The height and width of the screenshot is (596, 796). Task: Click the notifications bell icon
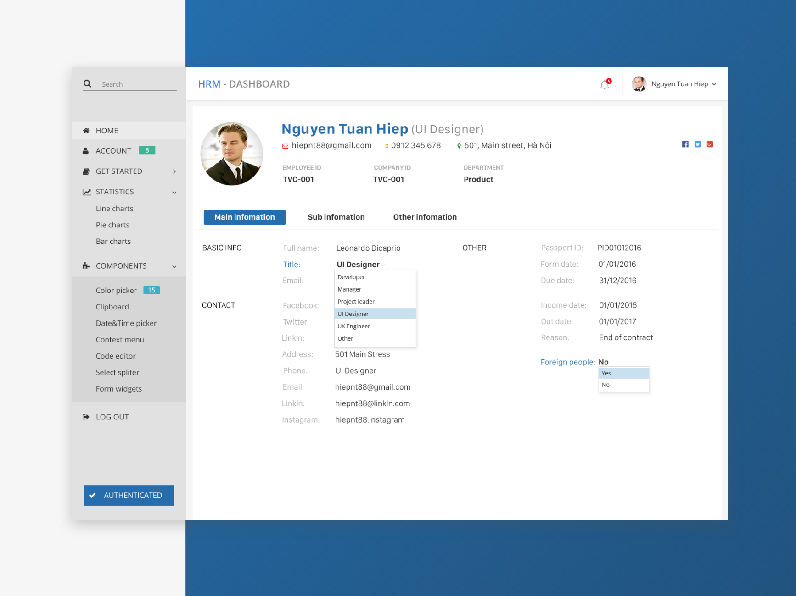click(x=605, y=84)
